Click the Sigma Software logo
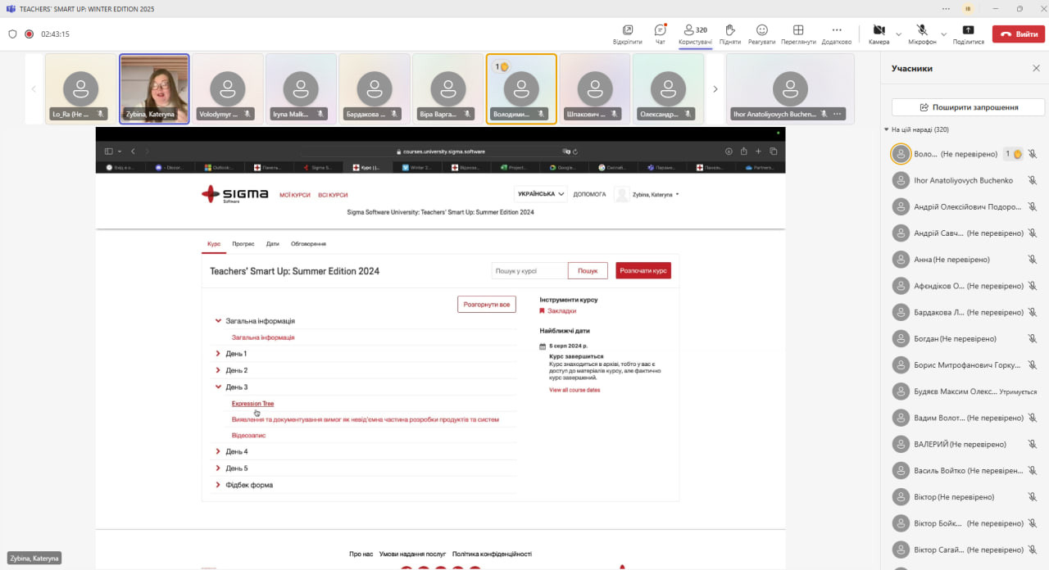This screenshot has height=570, width=1049. click(234, 195)
